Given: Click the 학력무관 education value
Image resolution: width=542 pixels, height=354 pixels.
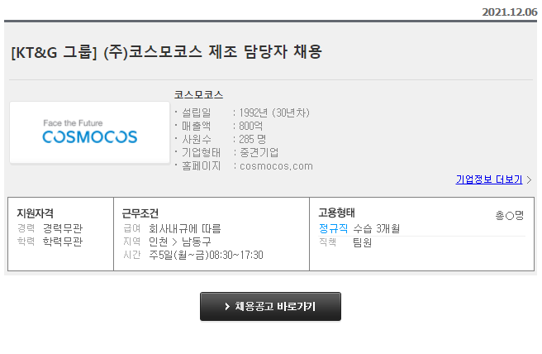Looking at the screenshot, I should pyautogui.click(x=63, y=242).
